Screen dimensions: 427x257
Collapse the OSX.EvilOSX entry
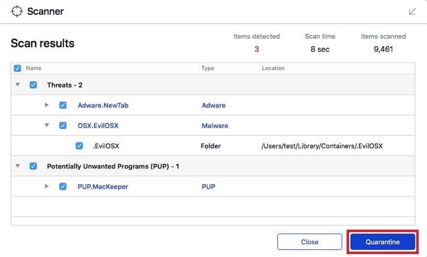point(47,126)
